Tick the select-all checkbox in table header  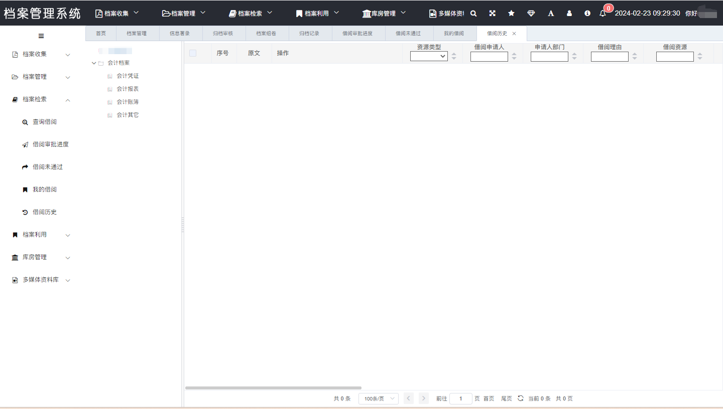tap(193, 53)
